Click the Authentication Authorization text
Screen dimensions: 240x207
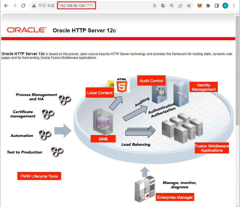click(x=162, y=110)
